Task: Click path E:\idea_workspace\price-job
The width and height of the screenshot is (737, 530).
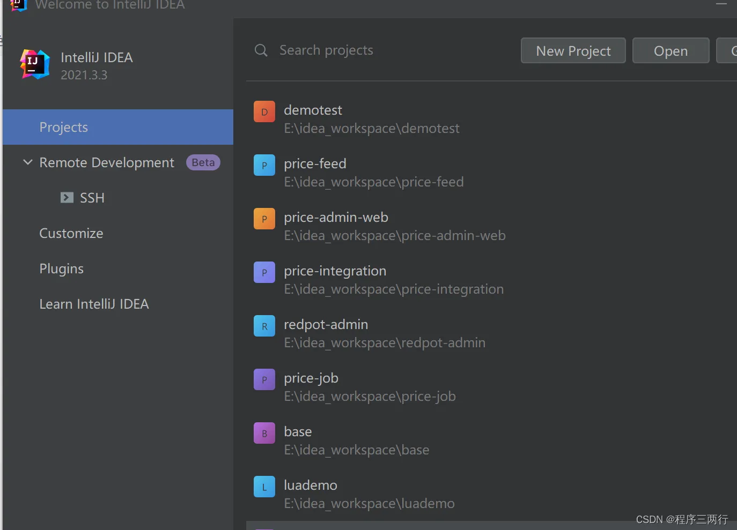Action: click(x=370, y=397)
